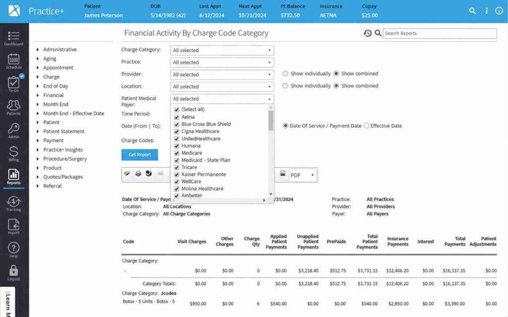Open the Dashboard sidebar icon
This screenshot has height=317, width=508.
tap(13, 38)
